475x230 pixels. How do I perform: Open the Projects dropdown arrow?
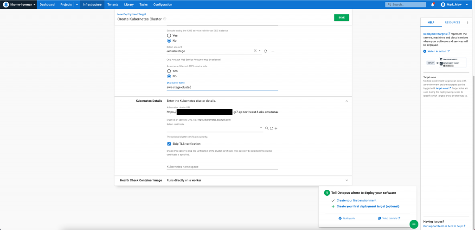(x=77, y=5)
